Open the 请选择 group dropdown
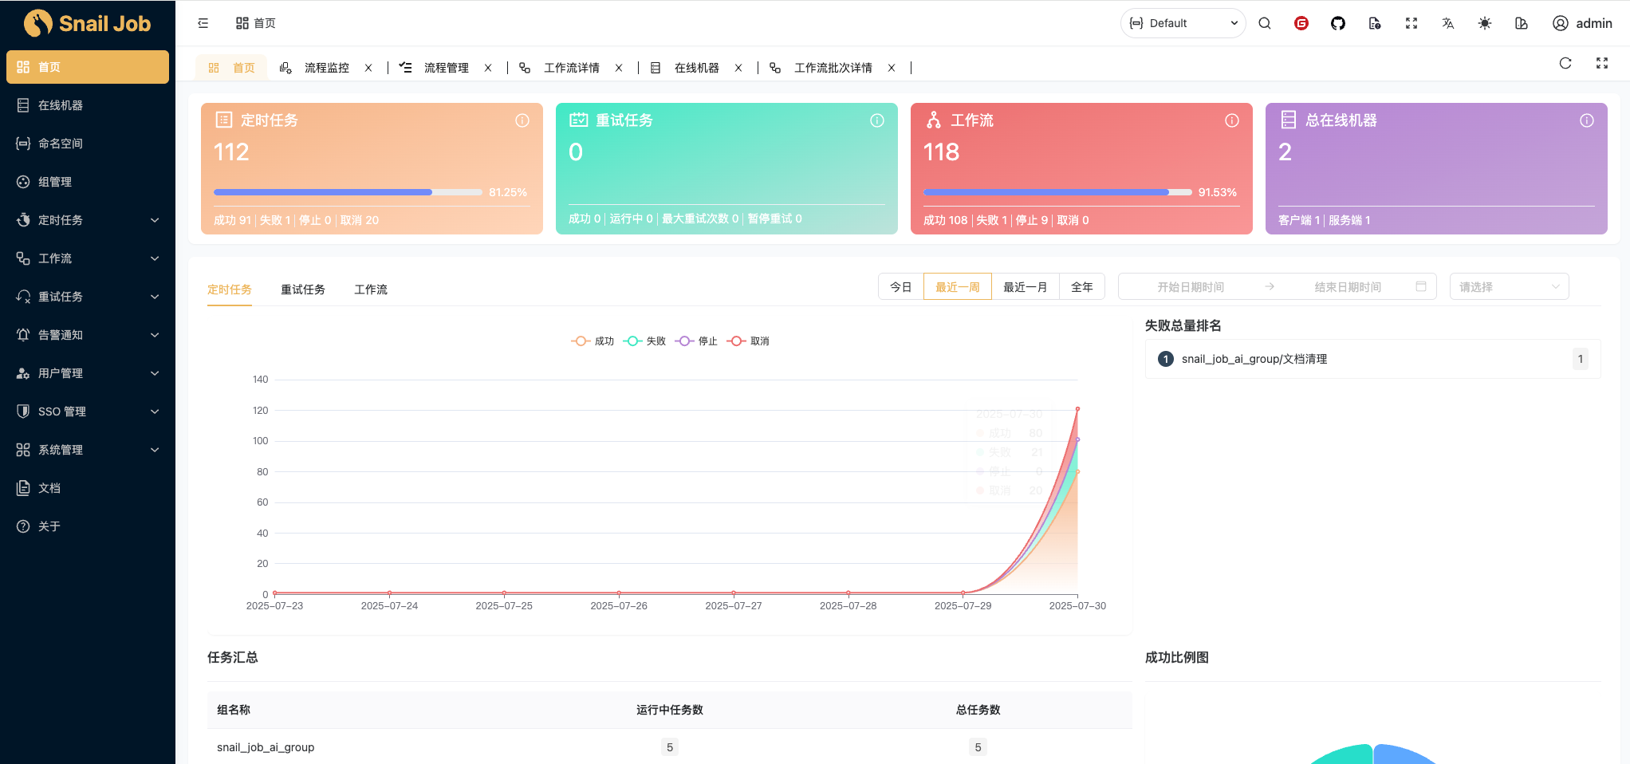This screenshot has width=1630, height=764. pos(1510,287)
